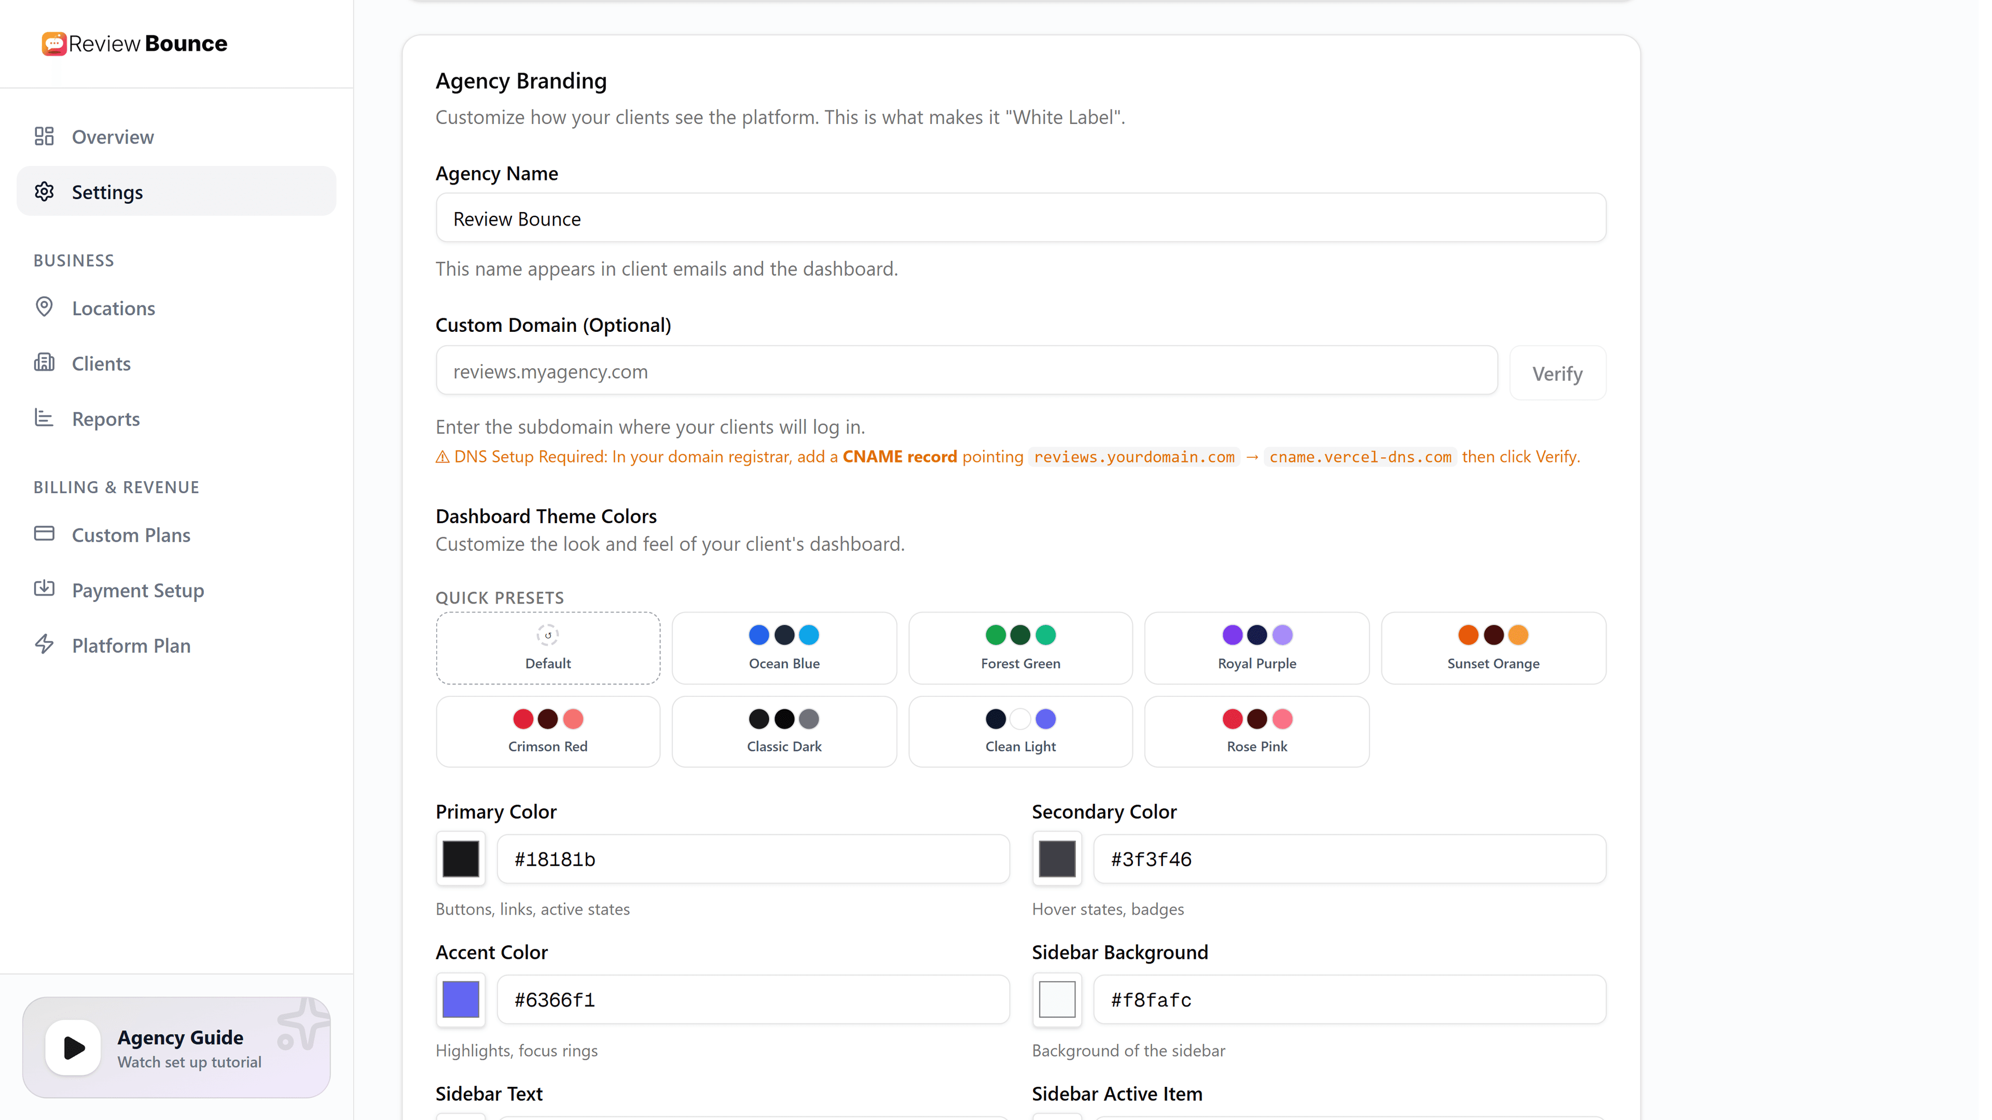
Task: Click the Custom Domain input field
Action: tap(966, 370)
